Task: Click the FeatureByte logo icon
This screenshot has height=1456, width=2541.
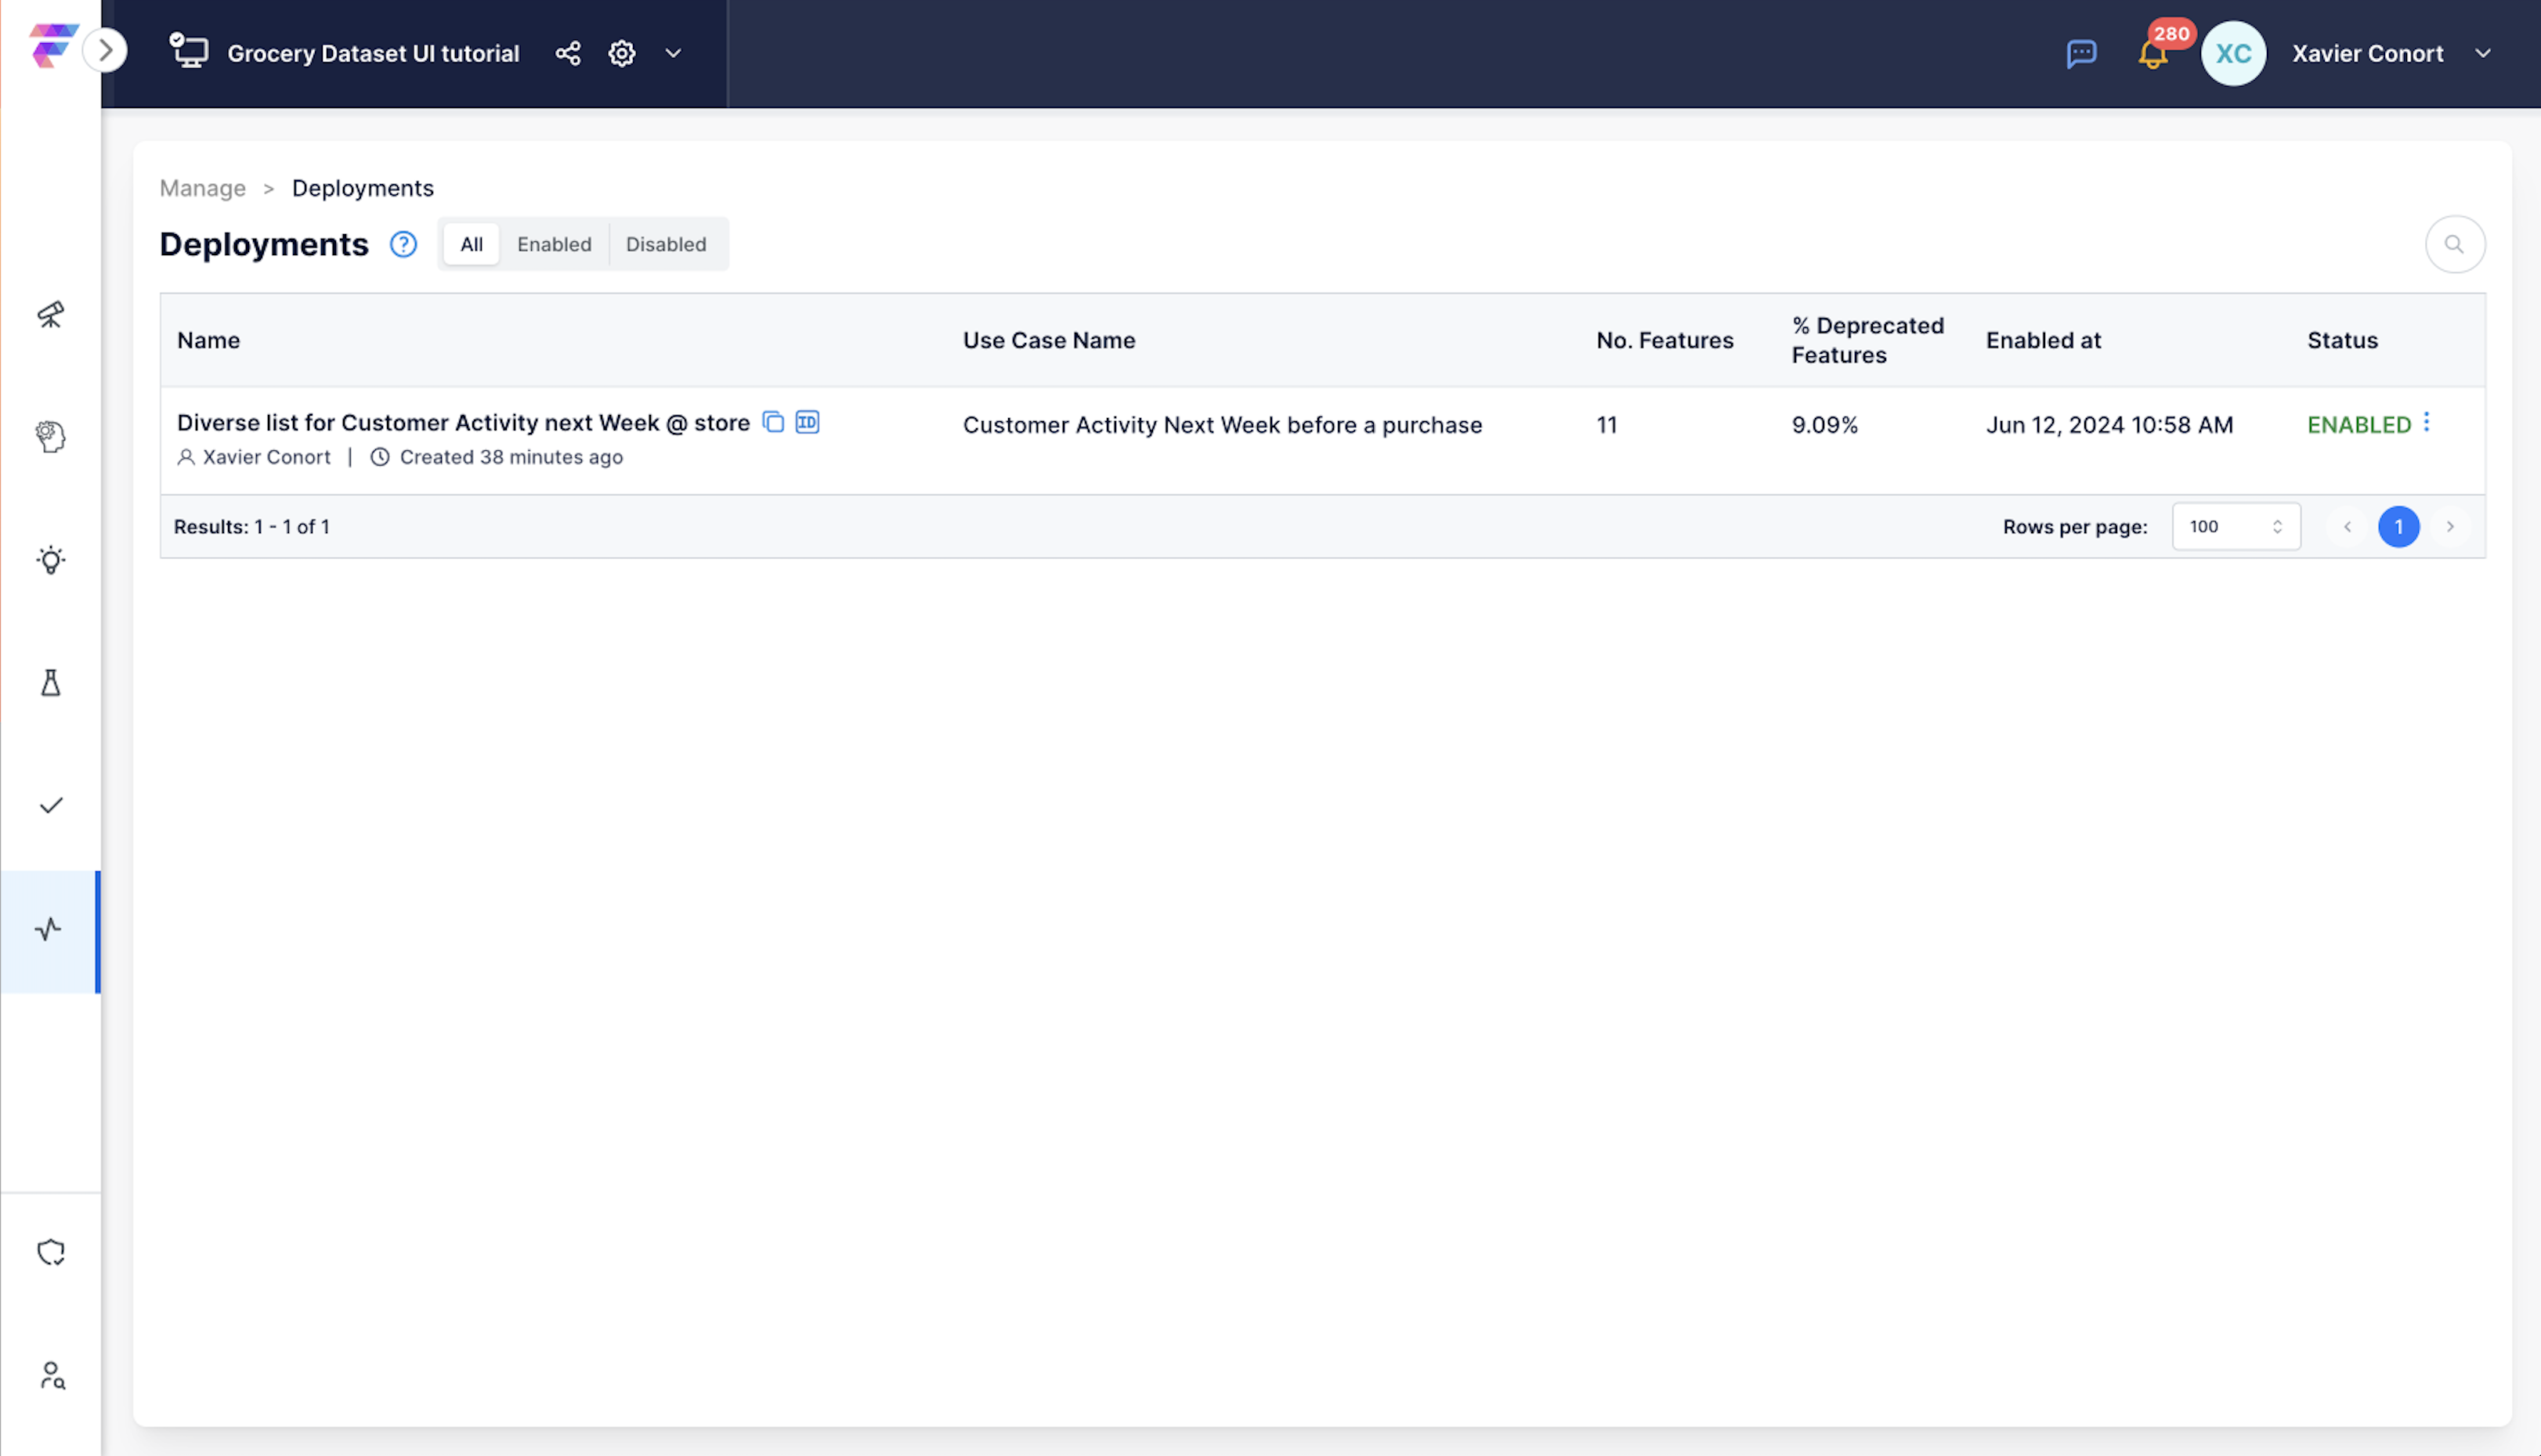Action: 52,46
